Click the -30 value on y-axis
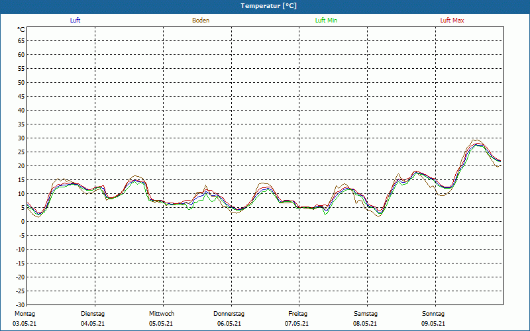This screenshot has height=331, width=530. [21, 305]
